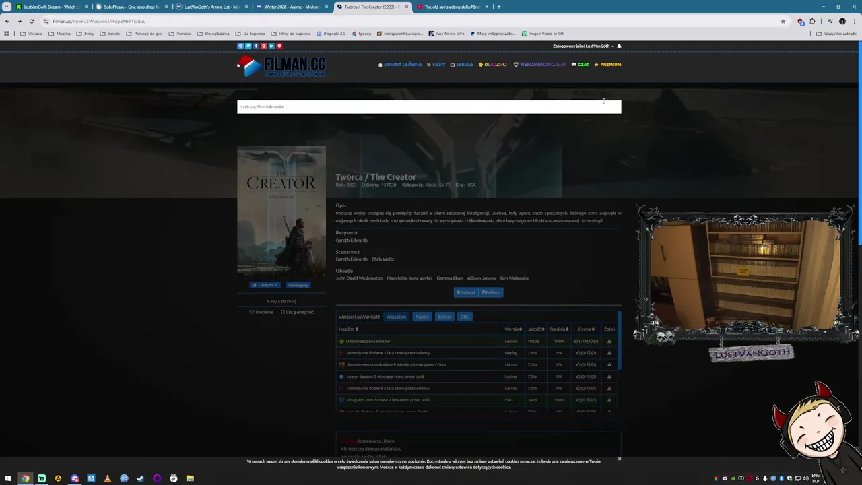The height and width of the screenshot is (485, 862).
Task: Open the Premium link in navigation
Action: (607, 65)
